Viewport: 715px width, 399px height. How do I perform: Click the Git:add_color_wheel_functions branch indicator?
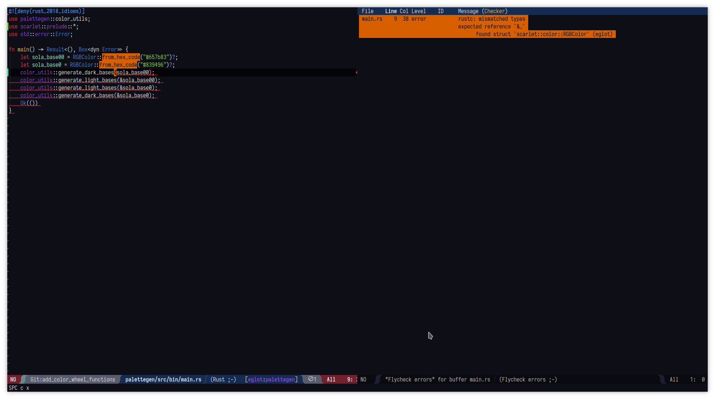pyautogui.click(x=73, y=379)
